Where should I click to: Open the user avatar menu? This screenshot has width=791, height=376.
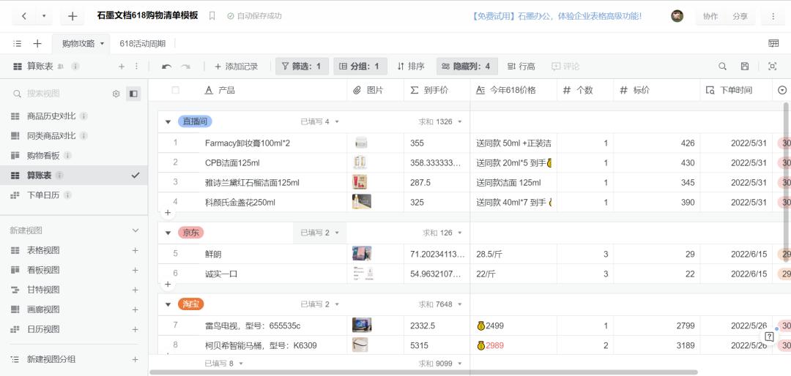tap(677, 16)
